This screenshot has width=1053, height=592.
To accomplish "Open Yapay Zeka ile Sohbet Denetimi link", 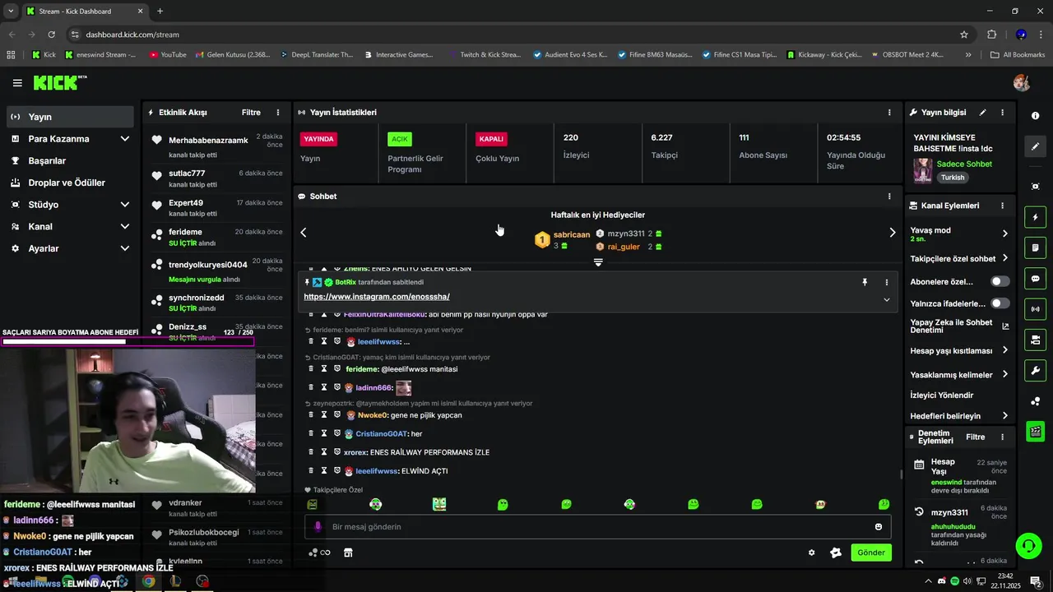I will [x=959, y=326].
